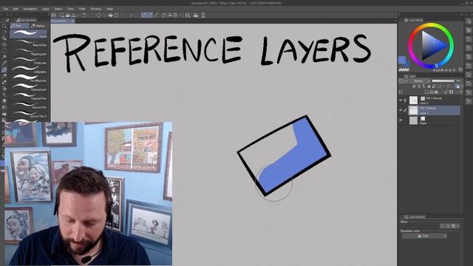Create a new vector layer
The image size is (473, 266).
coord(431,92)
